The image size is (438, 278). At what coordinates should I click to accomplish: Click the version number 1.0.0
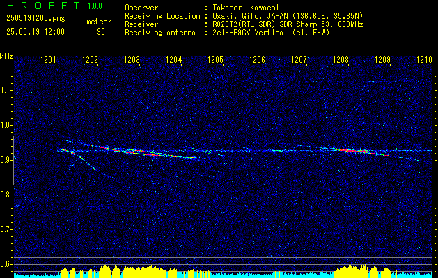pyautogui.click(x=95, y=6)
